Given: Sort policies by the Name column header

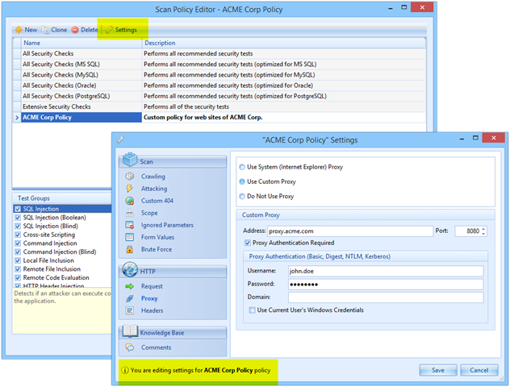Looking at the screenshot, I should (x=82, y=43).
